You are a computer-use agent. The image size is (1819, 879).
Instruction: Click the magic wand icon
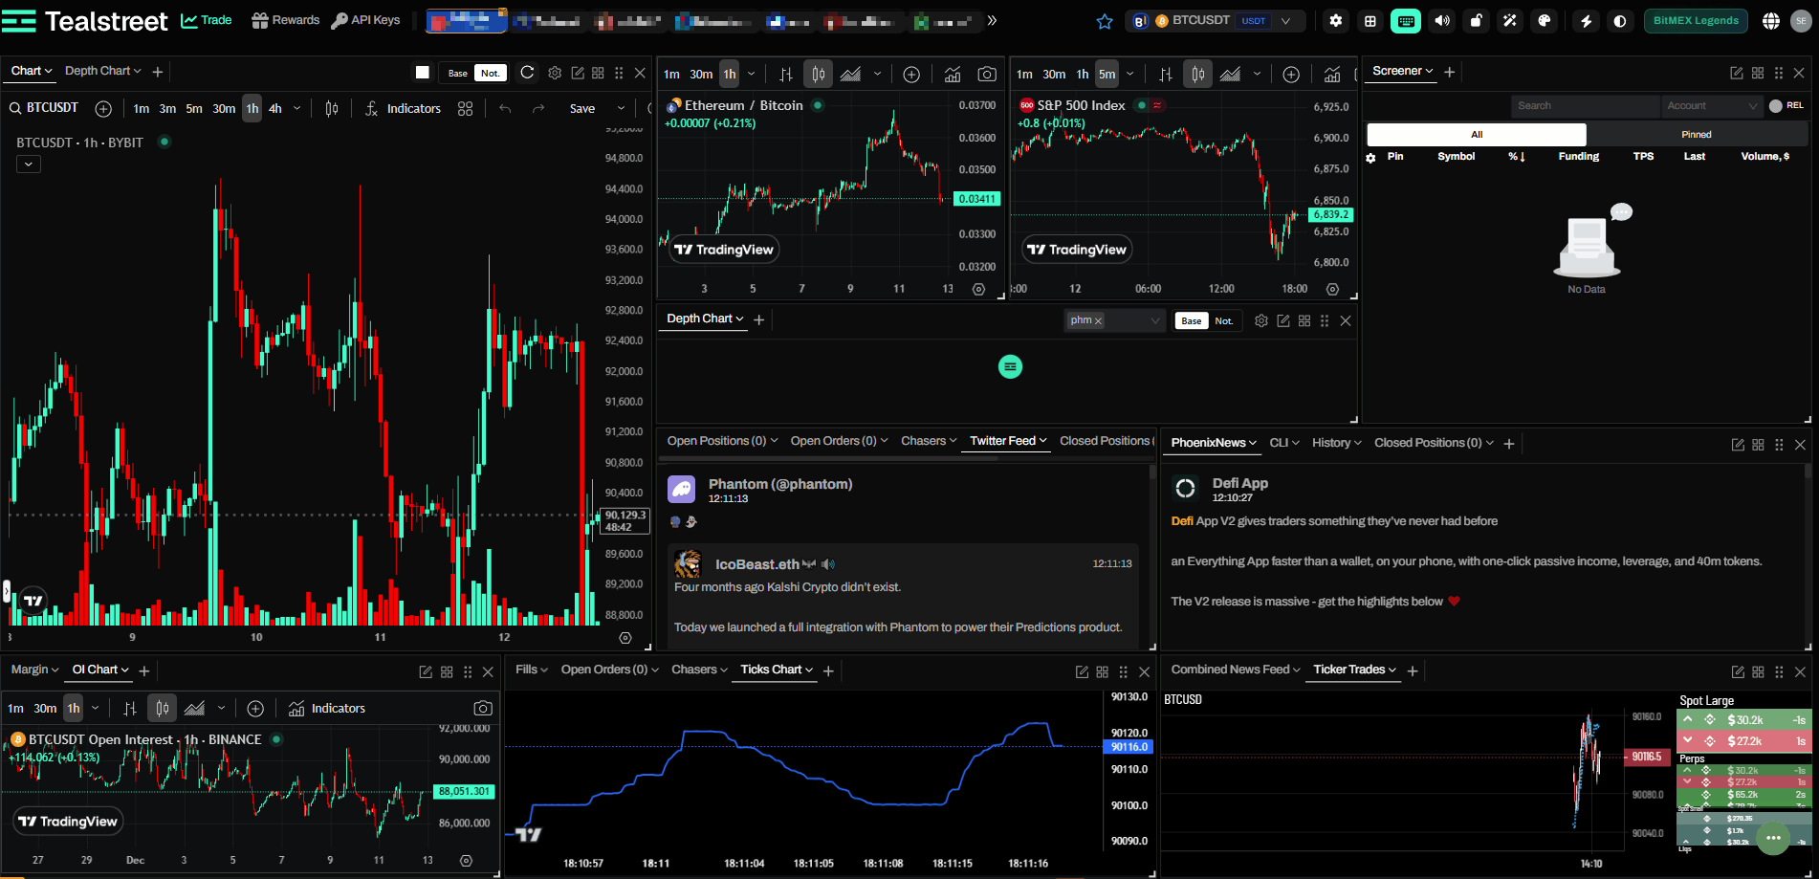[x=1509, y=21]
